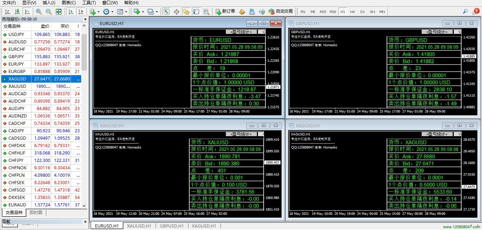Expand the profiles dropdown arrow
This screenshot has width=482, height=230.
click(x=157, y=12)
